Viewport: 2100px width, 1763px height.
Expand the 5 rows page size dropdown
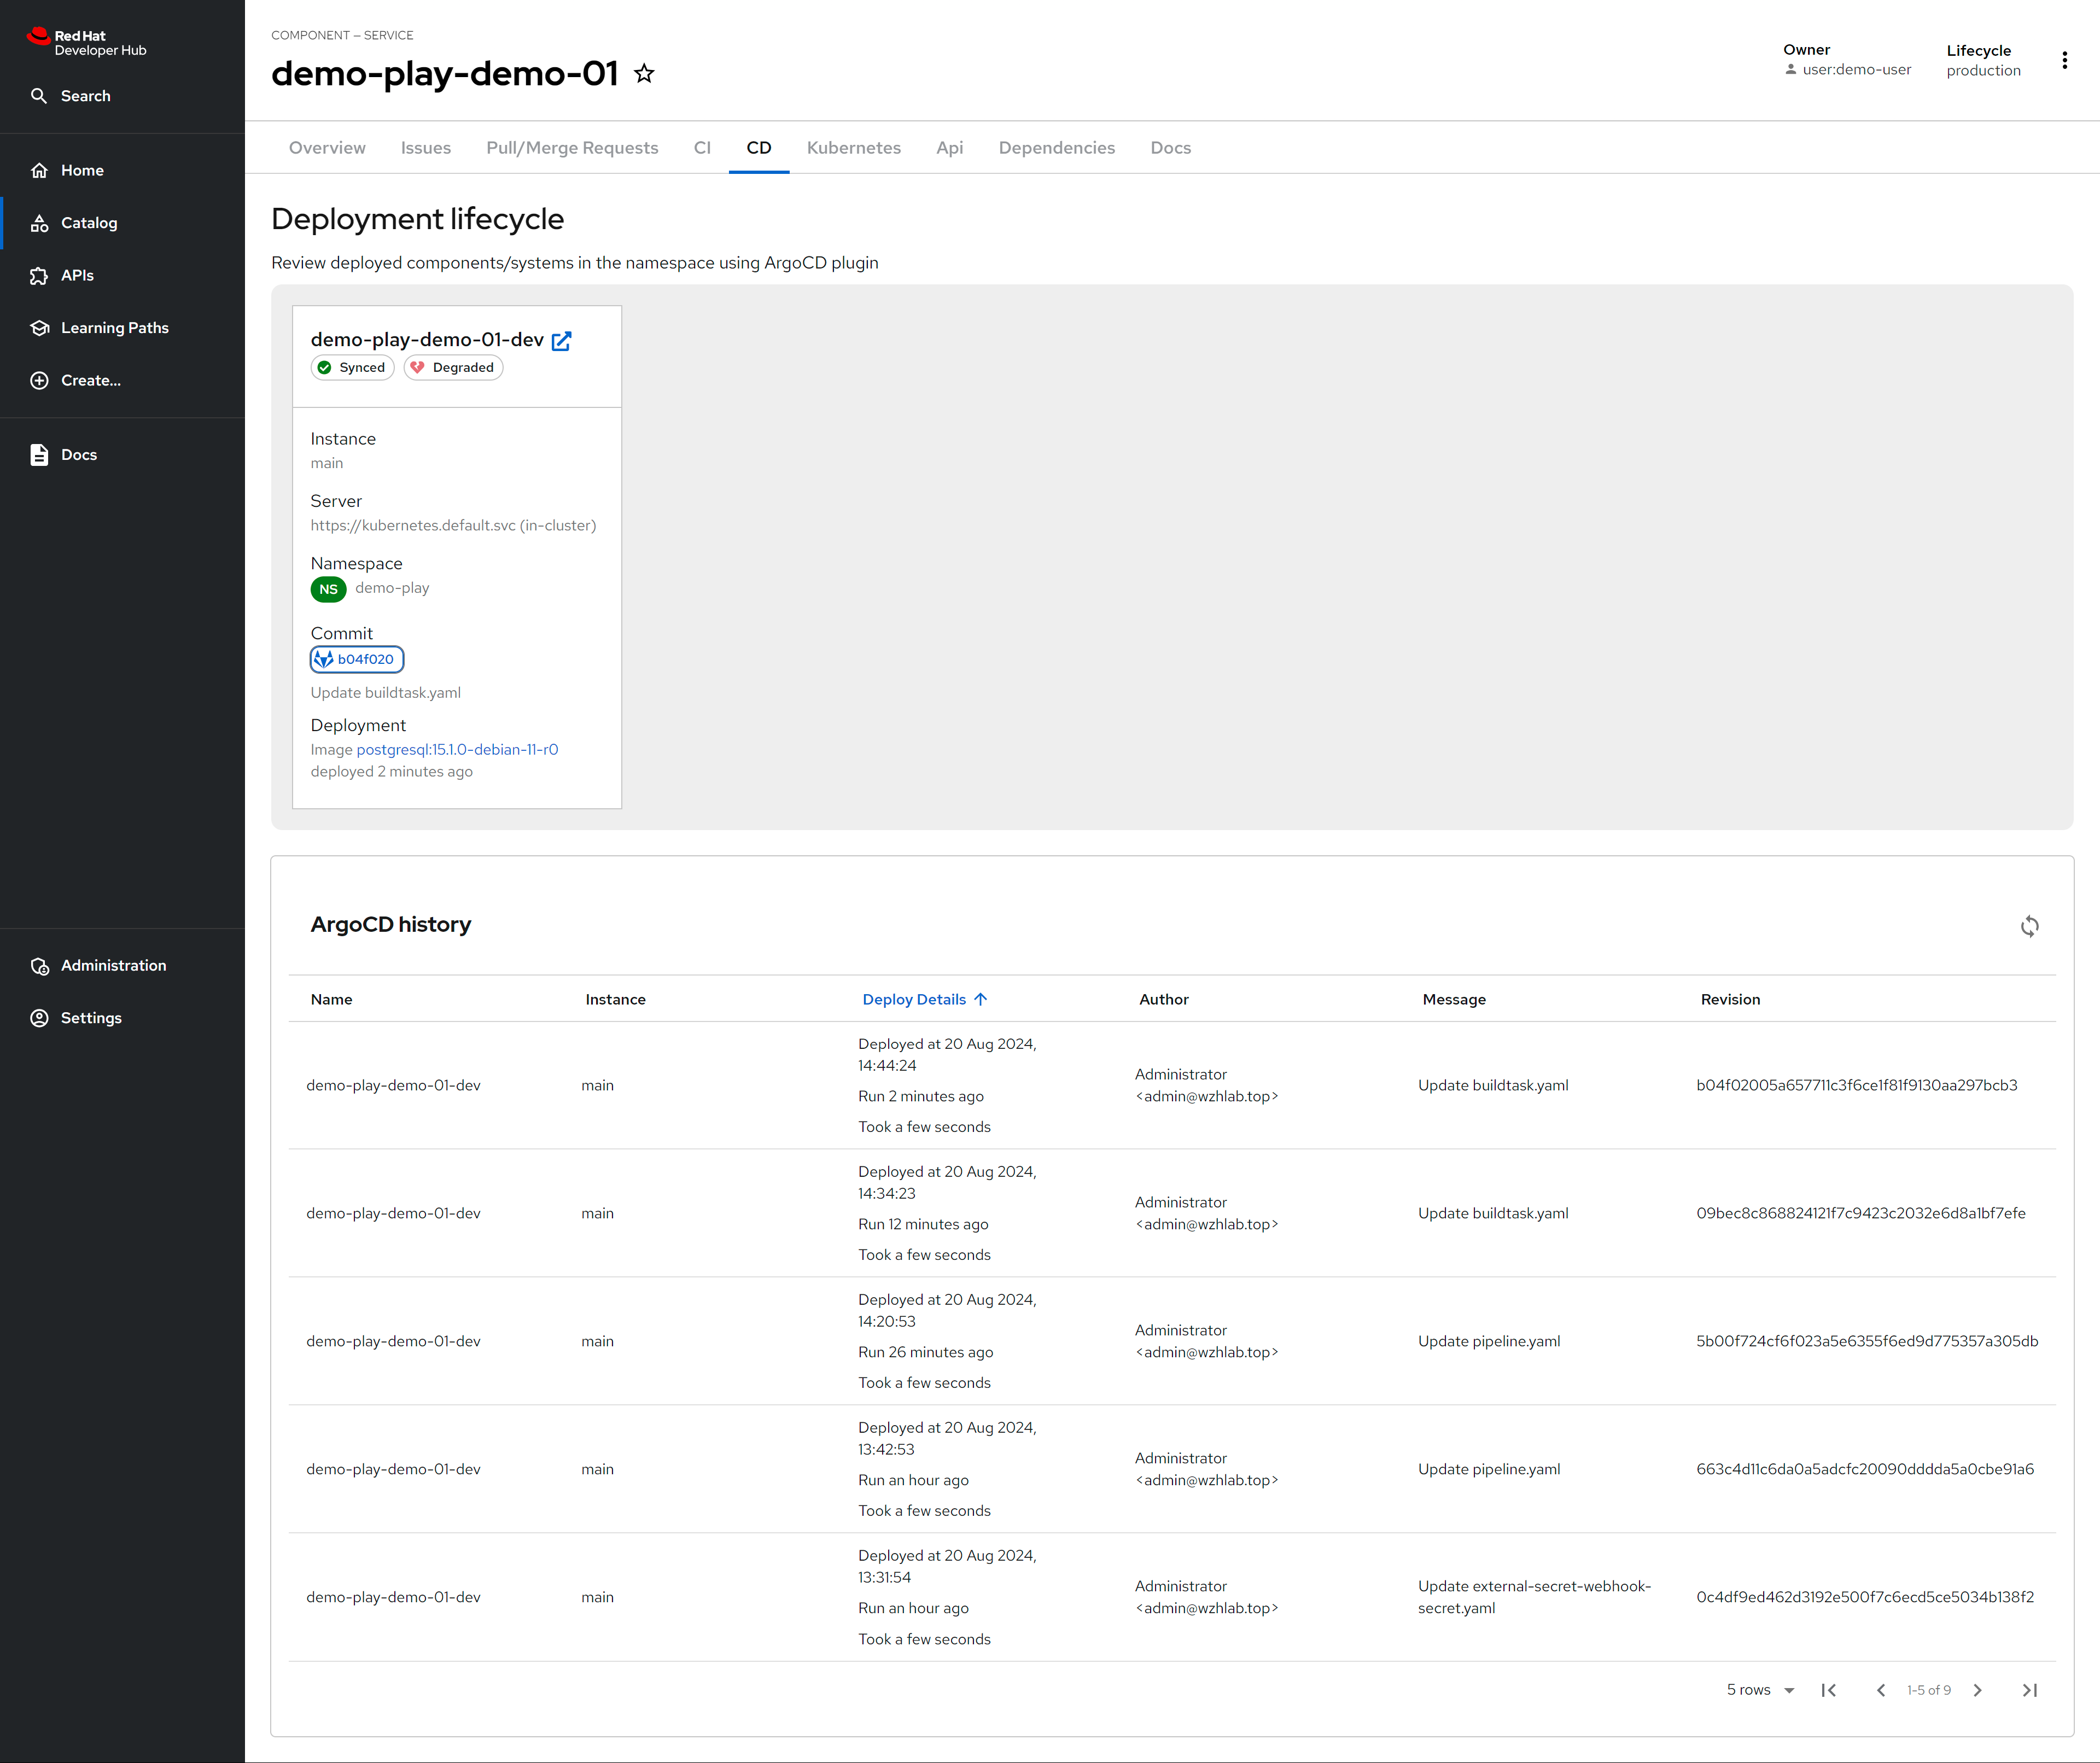[1760, 1690]
